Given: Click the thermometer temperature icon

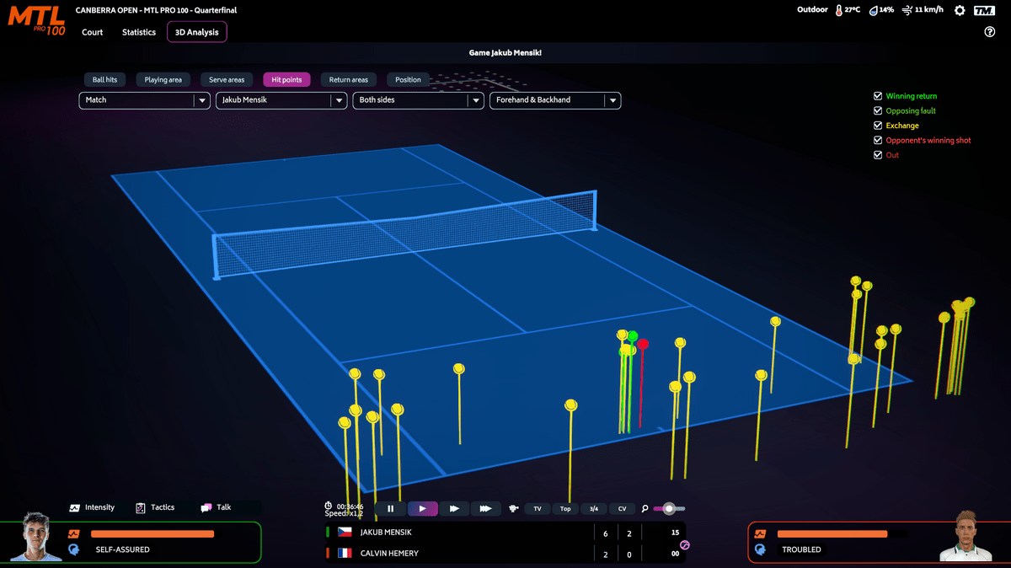Looking at the screenshot, I should (x=838, y=10).
